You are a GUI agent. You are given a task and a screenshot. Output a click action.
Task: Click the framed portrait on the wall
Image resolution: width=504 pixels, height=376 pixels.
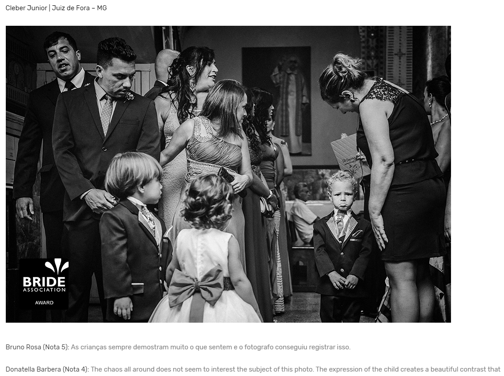point(276,101)
